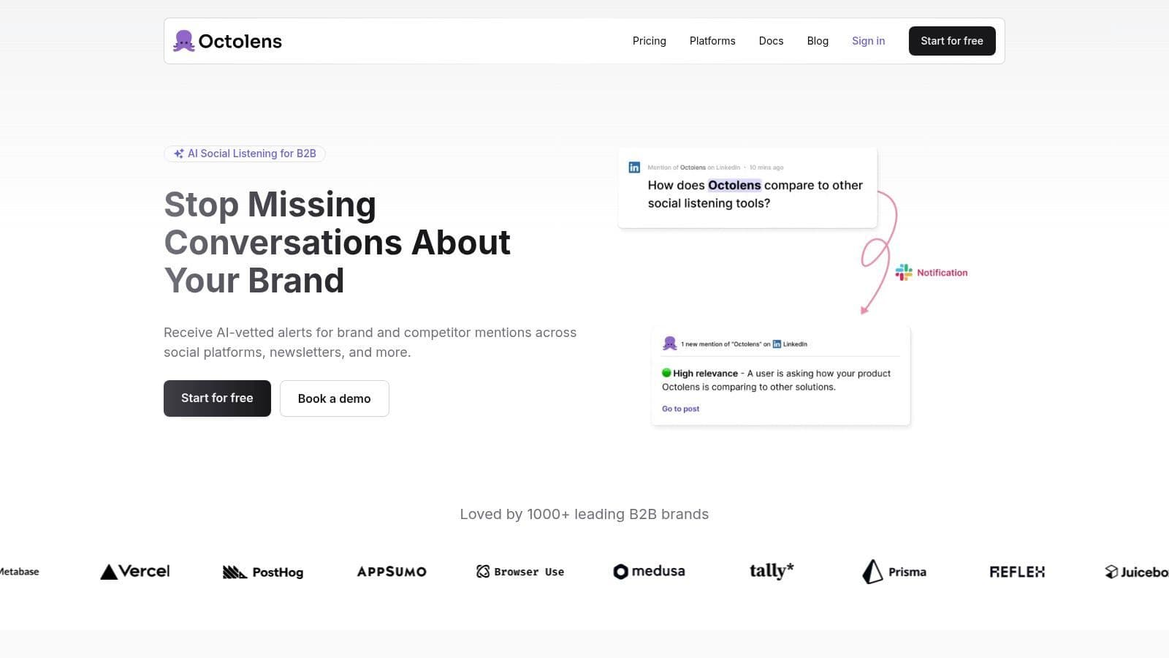This screenshot has height=658, width=1169.
Task: Open the Platforms menu
Action: 712,41
